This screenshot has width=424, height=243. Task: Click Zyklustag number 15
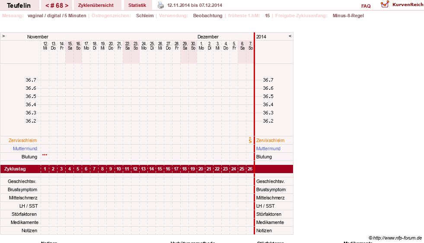160,169
